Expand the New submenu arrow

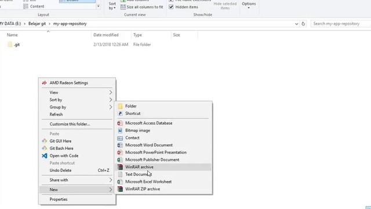coord(111,190)
